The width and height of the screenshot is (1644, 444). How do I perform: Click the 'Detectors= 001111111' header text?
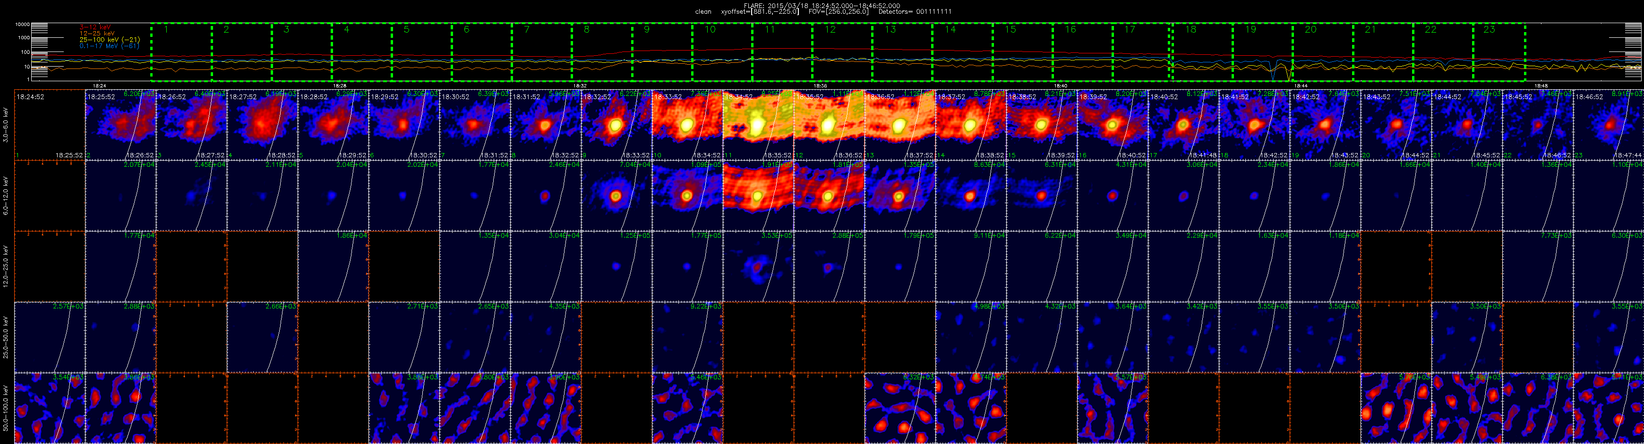click(915, 11)
